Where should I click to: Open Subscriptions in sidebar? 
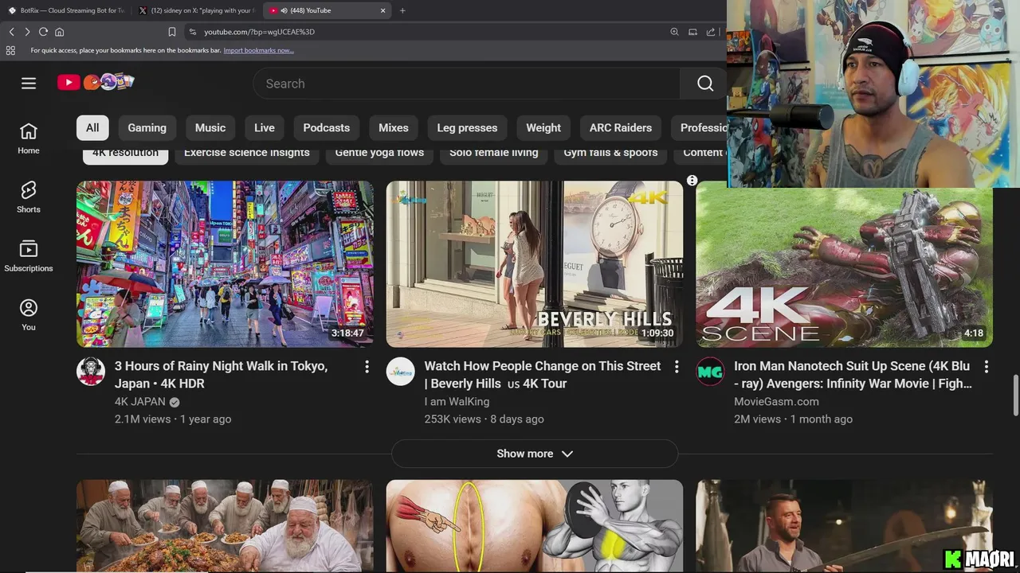(x=29, y=256)
